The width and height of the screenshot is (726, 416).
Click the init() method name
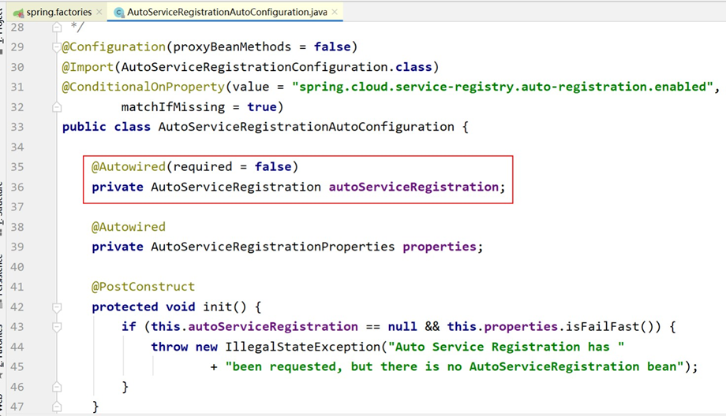[225, 307]
